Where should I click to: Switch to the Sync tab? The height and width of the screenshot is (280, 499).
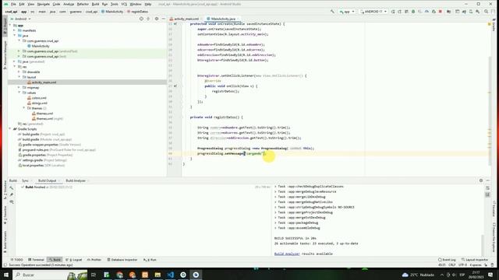click(25, 180)
